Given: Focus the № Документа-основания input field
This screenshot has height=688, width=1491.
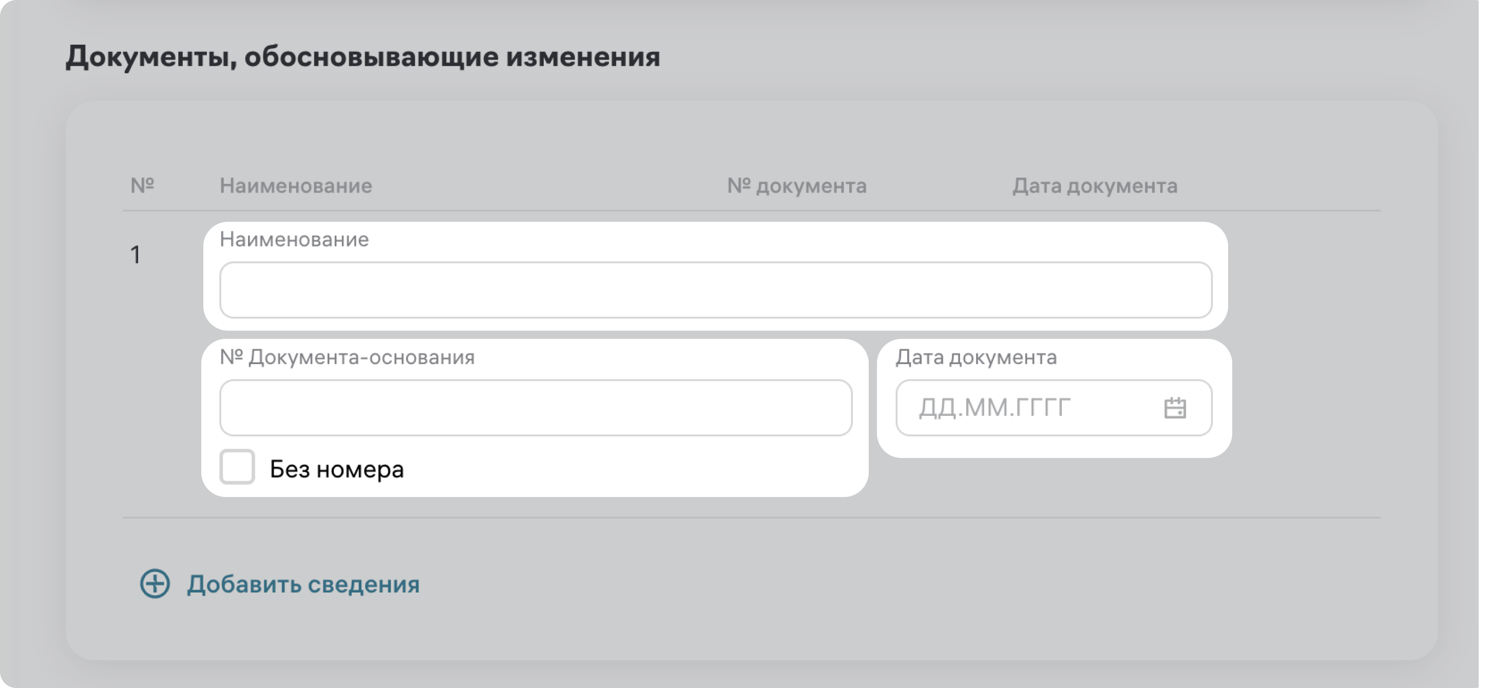Looking at the screenshot, I should click(x=536, y=408).
